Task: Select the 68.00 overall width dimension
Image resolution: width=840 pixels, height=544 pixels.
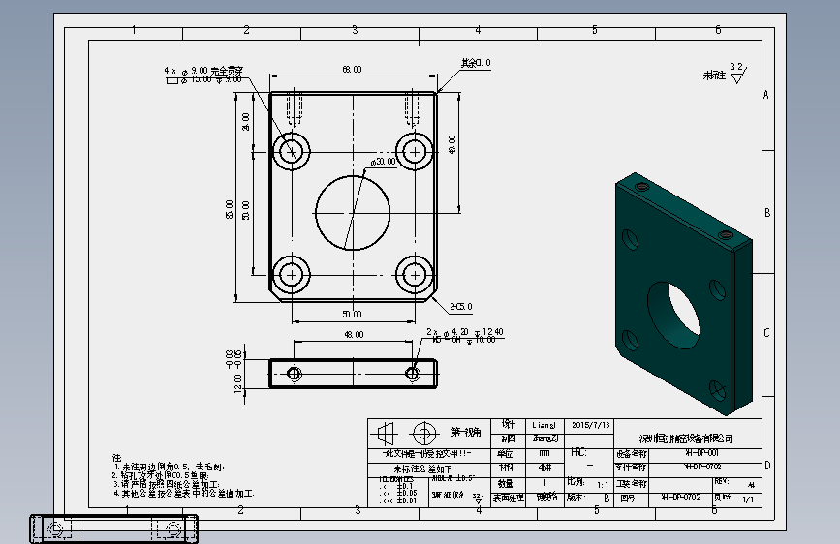Action: pos(352,69)
